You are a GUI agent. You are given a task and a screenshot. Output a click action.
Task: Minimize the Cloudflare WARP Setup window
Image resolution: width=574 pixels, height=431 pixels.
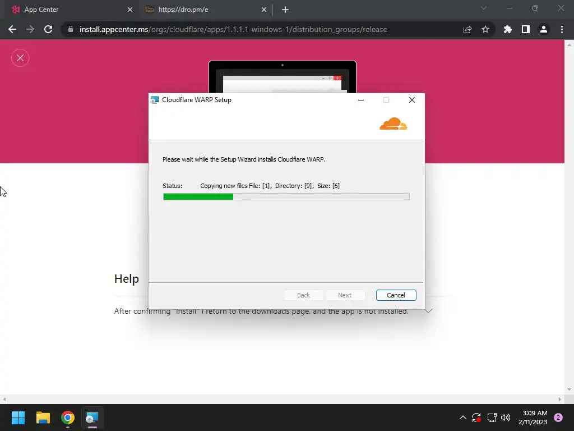pos(361,100)
